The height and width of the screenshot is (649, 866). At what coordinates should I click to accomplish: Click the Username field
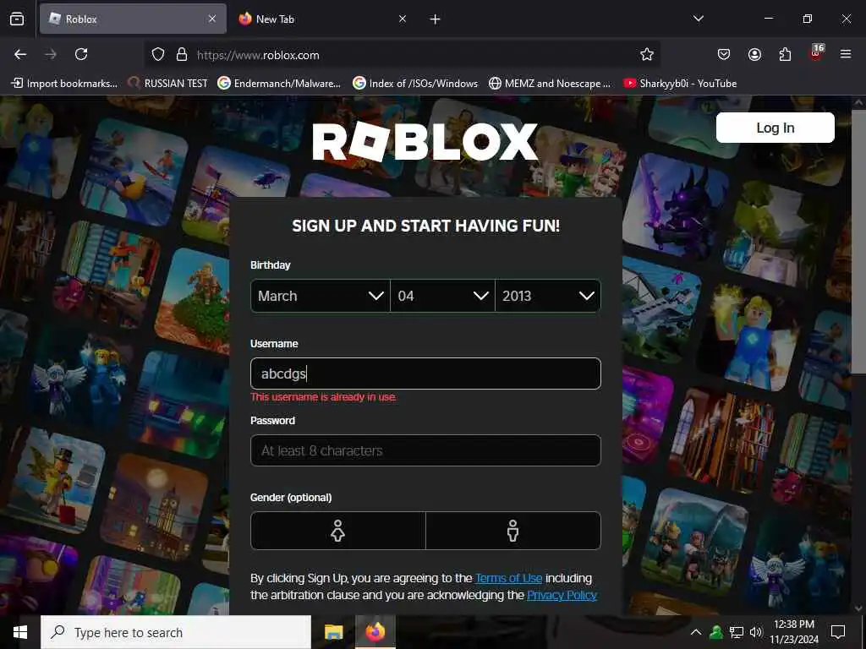point(425,374)
